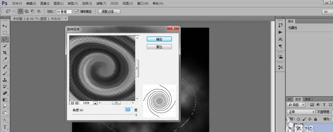Select the Gradient tool
The image size is (333, 132).
[5, 100]
